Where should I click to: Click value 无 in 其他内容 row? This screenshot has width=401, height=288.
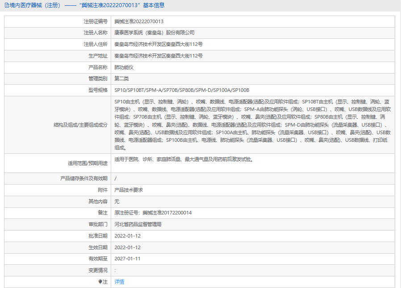click(117, 202)
